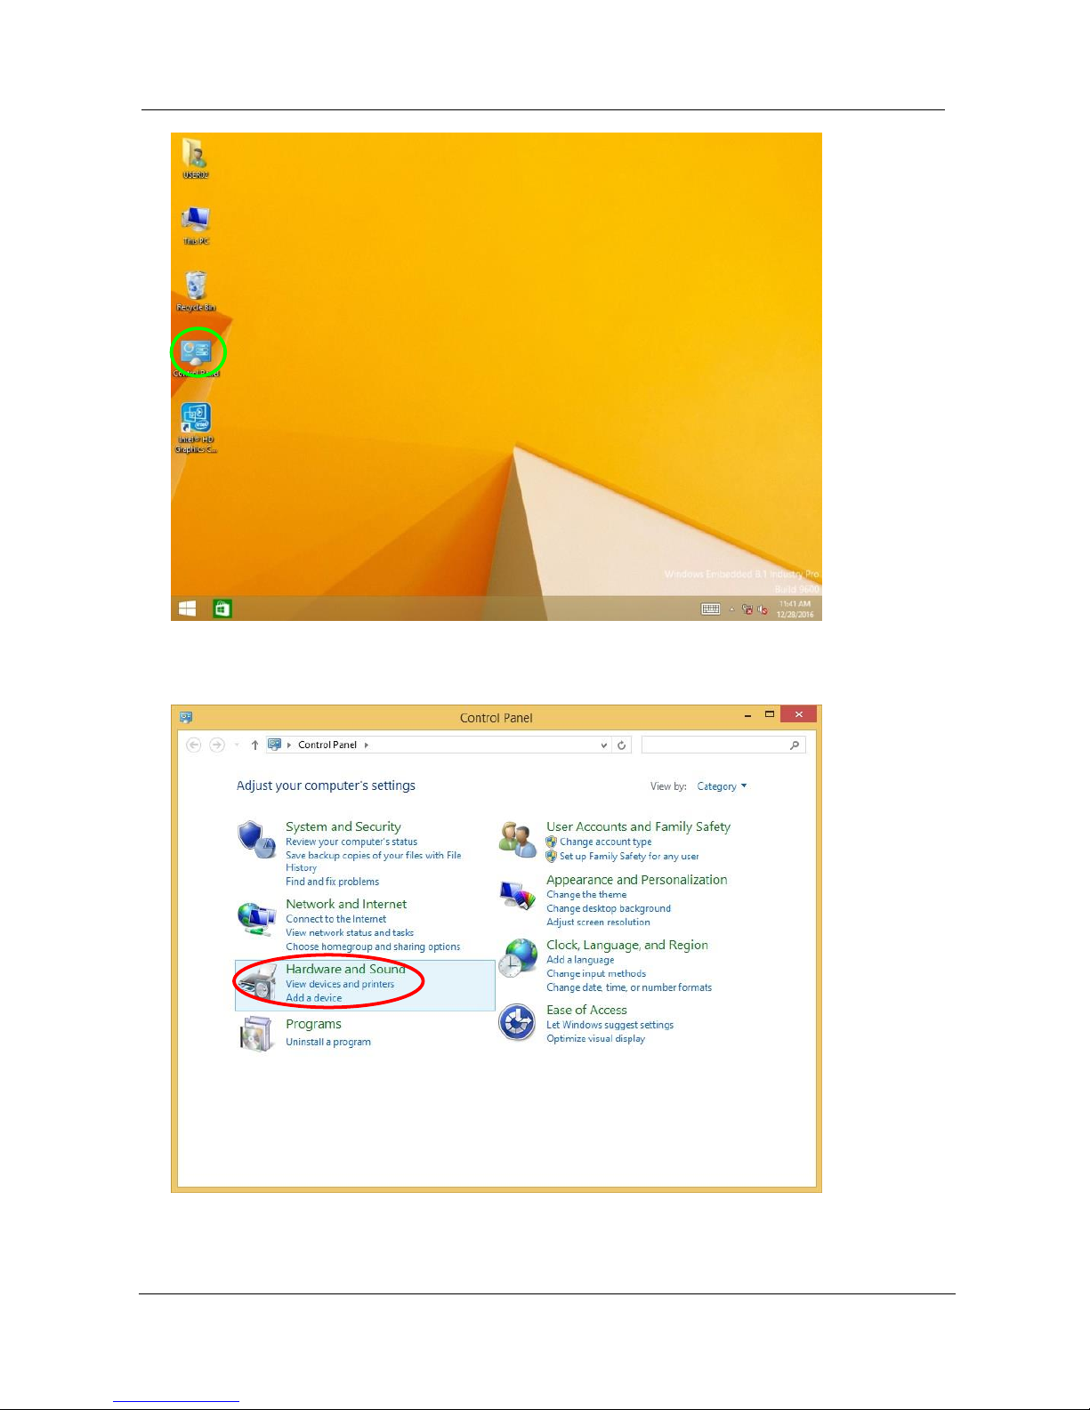This screenshot has width=1090, height=1410.
Task: Click Uninstall a program
Action: [x=328, y=1042]
